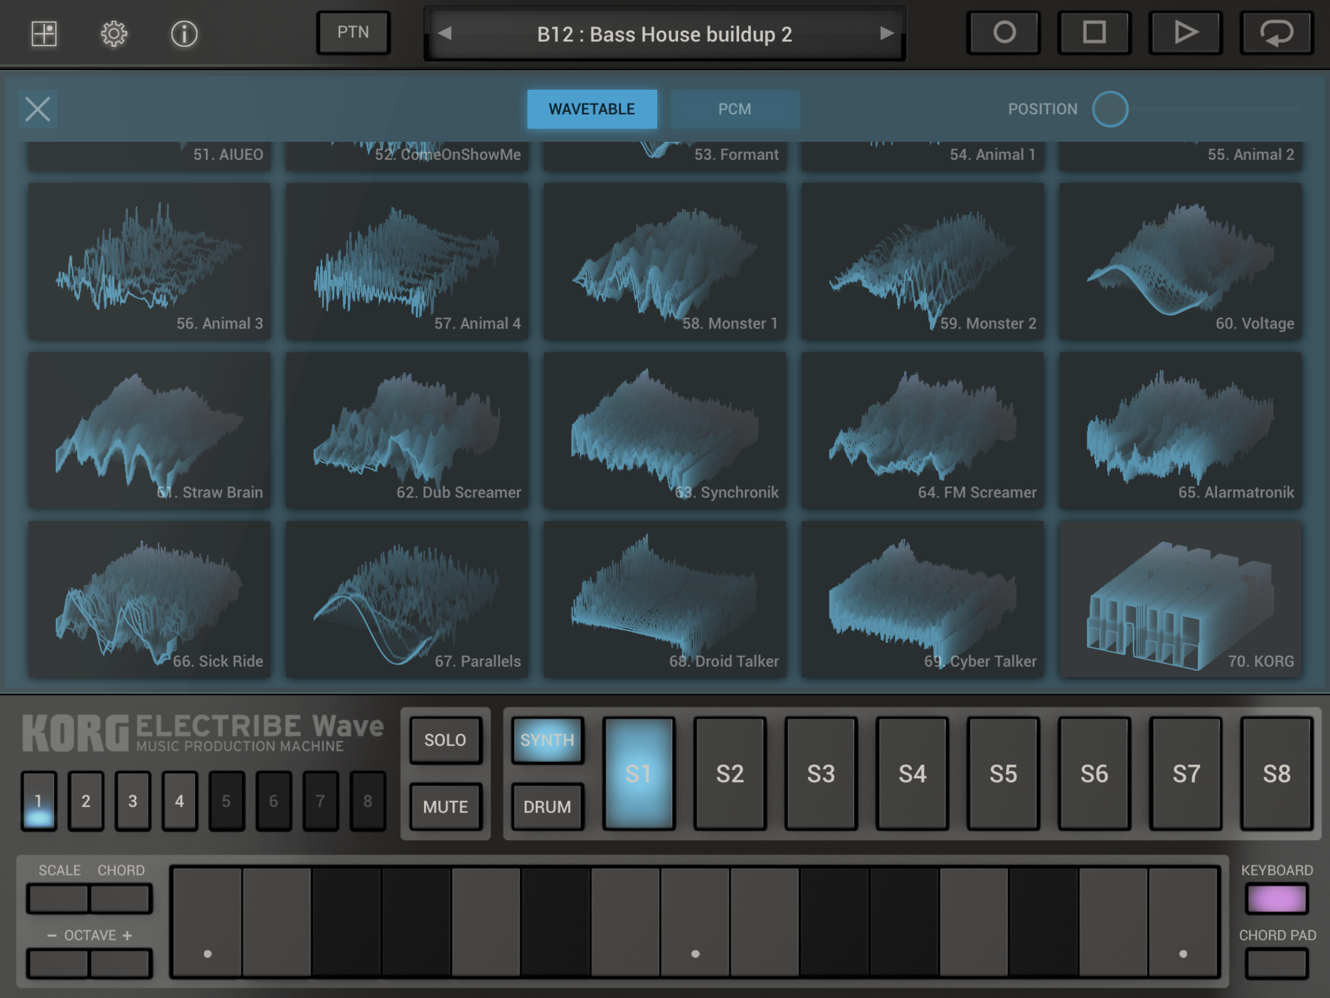Image resolution: width=1330 pixels, height=998 pixels.
Task: Enable KEYBOARD mode purple button
Action: click(1277, 899)
